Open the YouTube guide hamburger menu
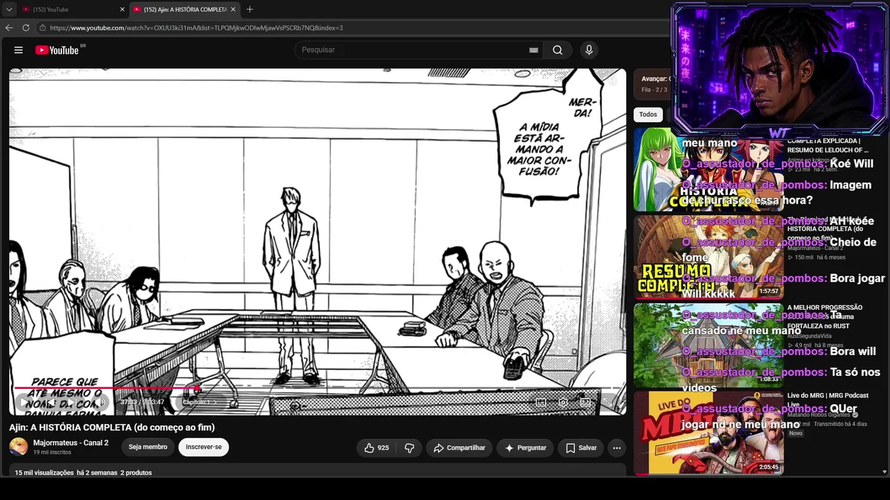This screenshot has height=500, width=890. pos(19,50)
